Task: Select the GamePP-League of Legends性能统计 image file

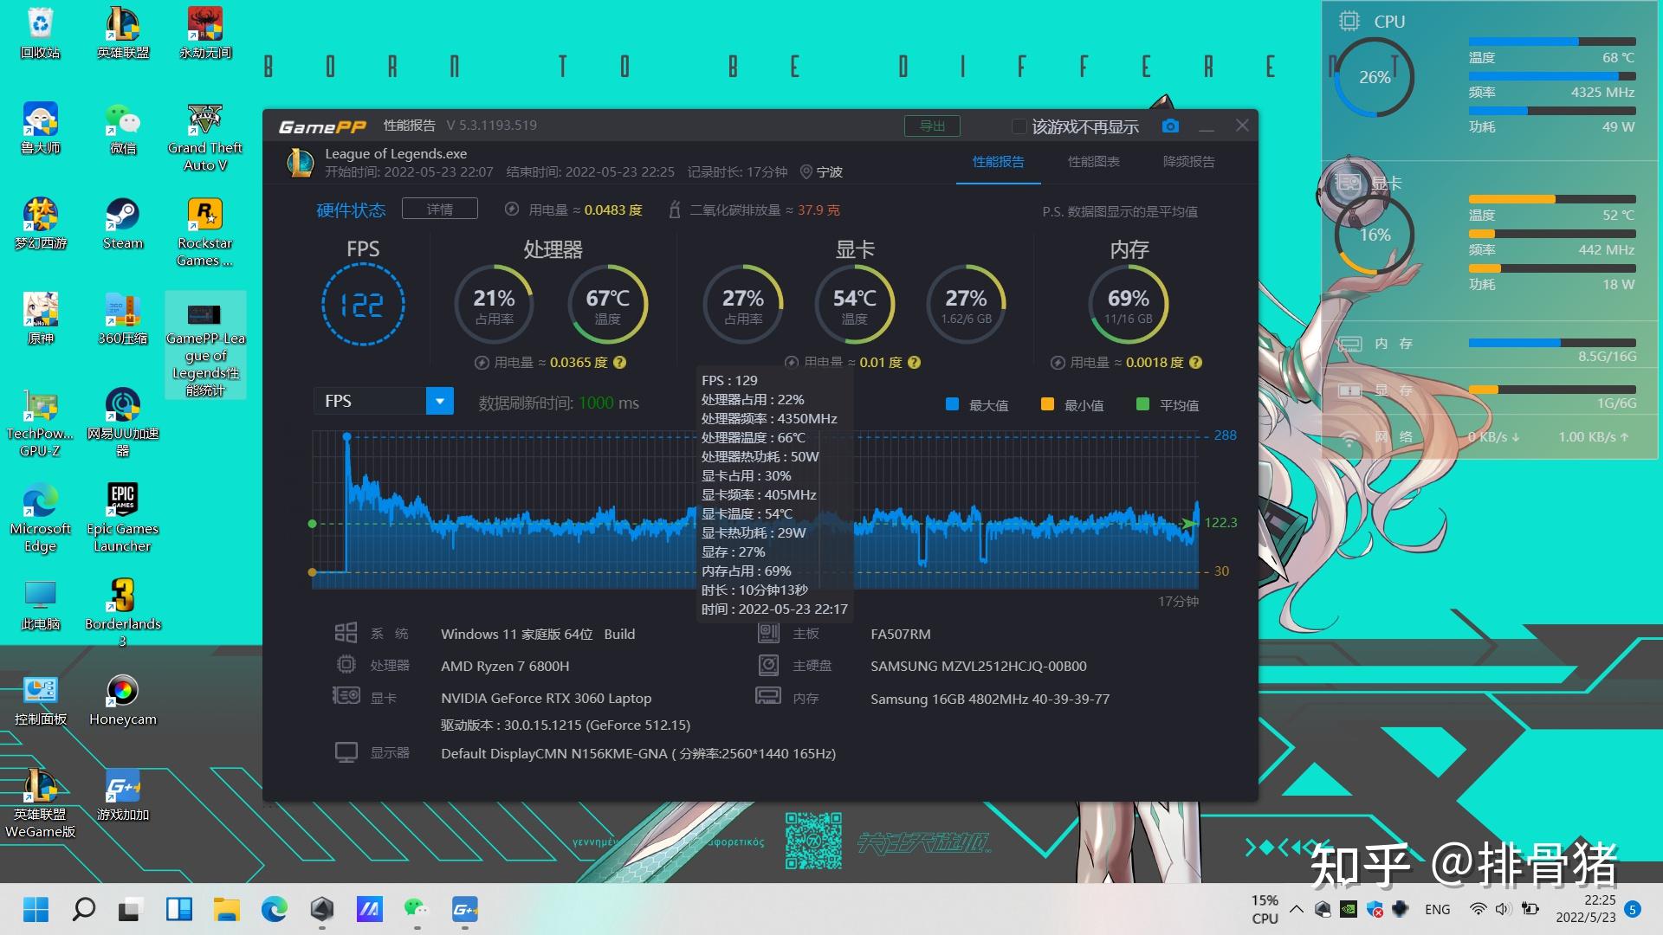Action: tap(205, 345)
